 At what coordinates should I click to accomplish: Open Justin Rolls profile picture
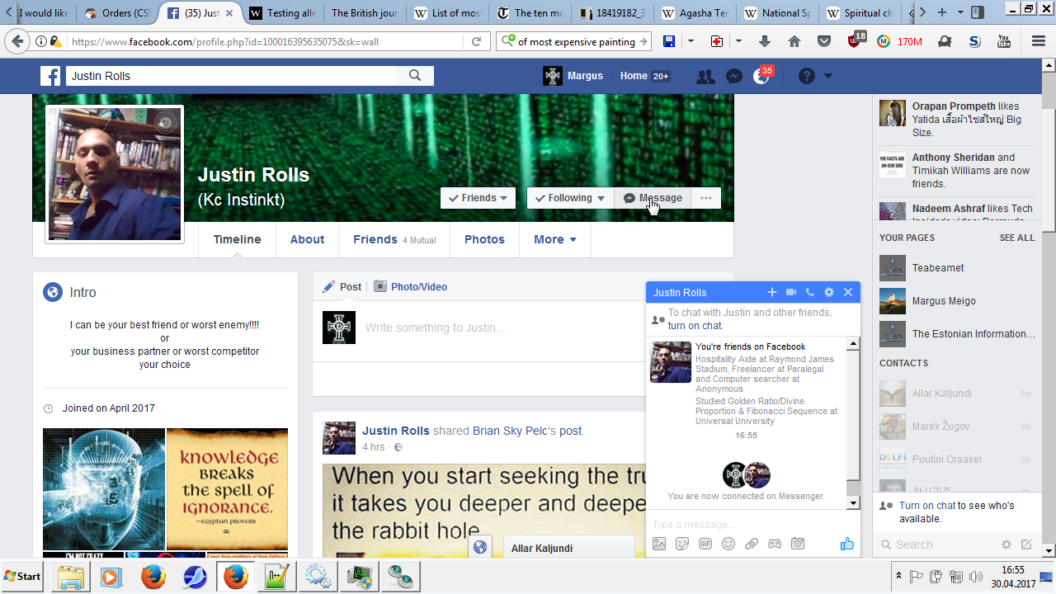(115, 174)
